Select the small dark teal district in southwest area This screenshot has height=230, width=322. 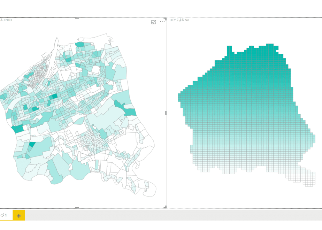click(x=32, y=144)
